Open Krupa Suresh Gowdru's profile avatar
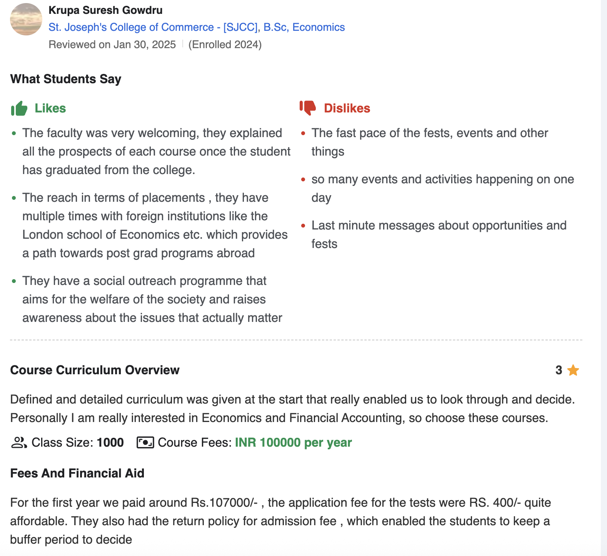Screen dimensions: 607x556 click(26, 18)
